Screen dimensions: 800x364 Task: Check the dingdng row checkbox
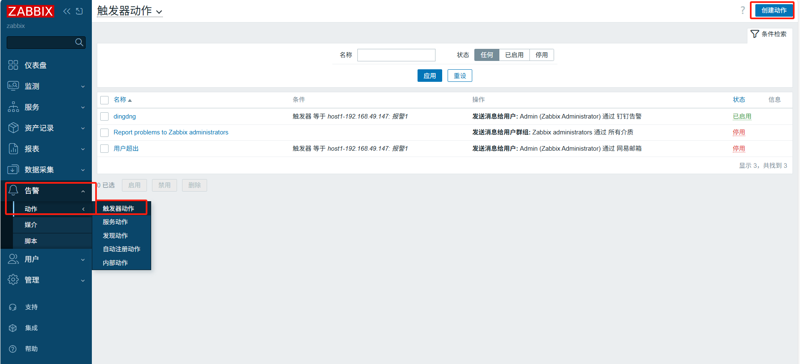104,116
